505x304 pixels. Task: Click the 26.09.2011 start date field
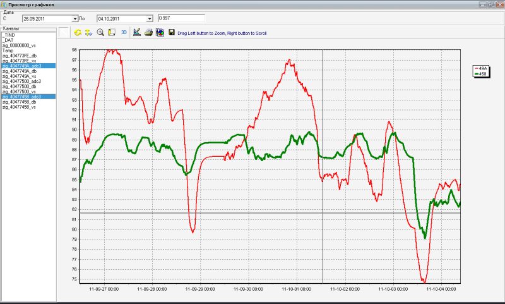click(47, 19)
